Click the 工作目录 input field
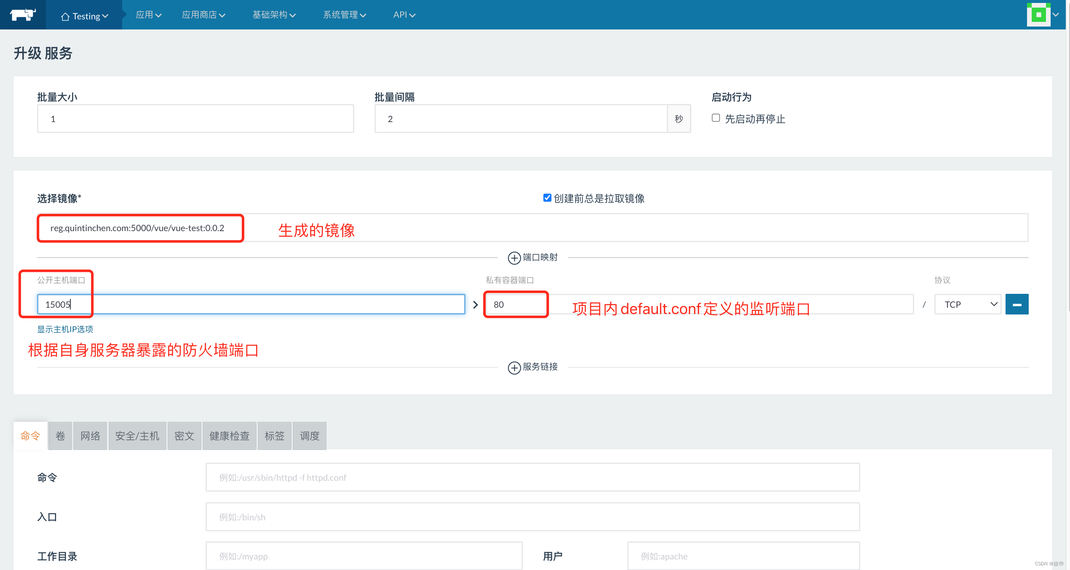The height and width of the screenshot is (570, 1070). pyautogui.click(x=364, y=556)
